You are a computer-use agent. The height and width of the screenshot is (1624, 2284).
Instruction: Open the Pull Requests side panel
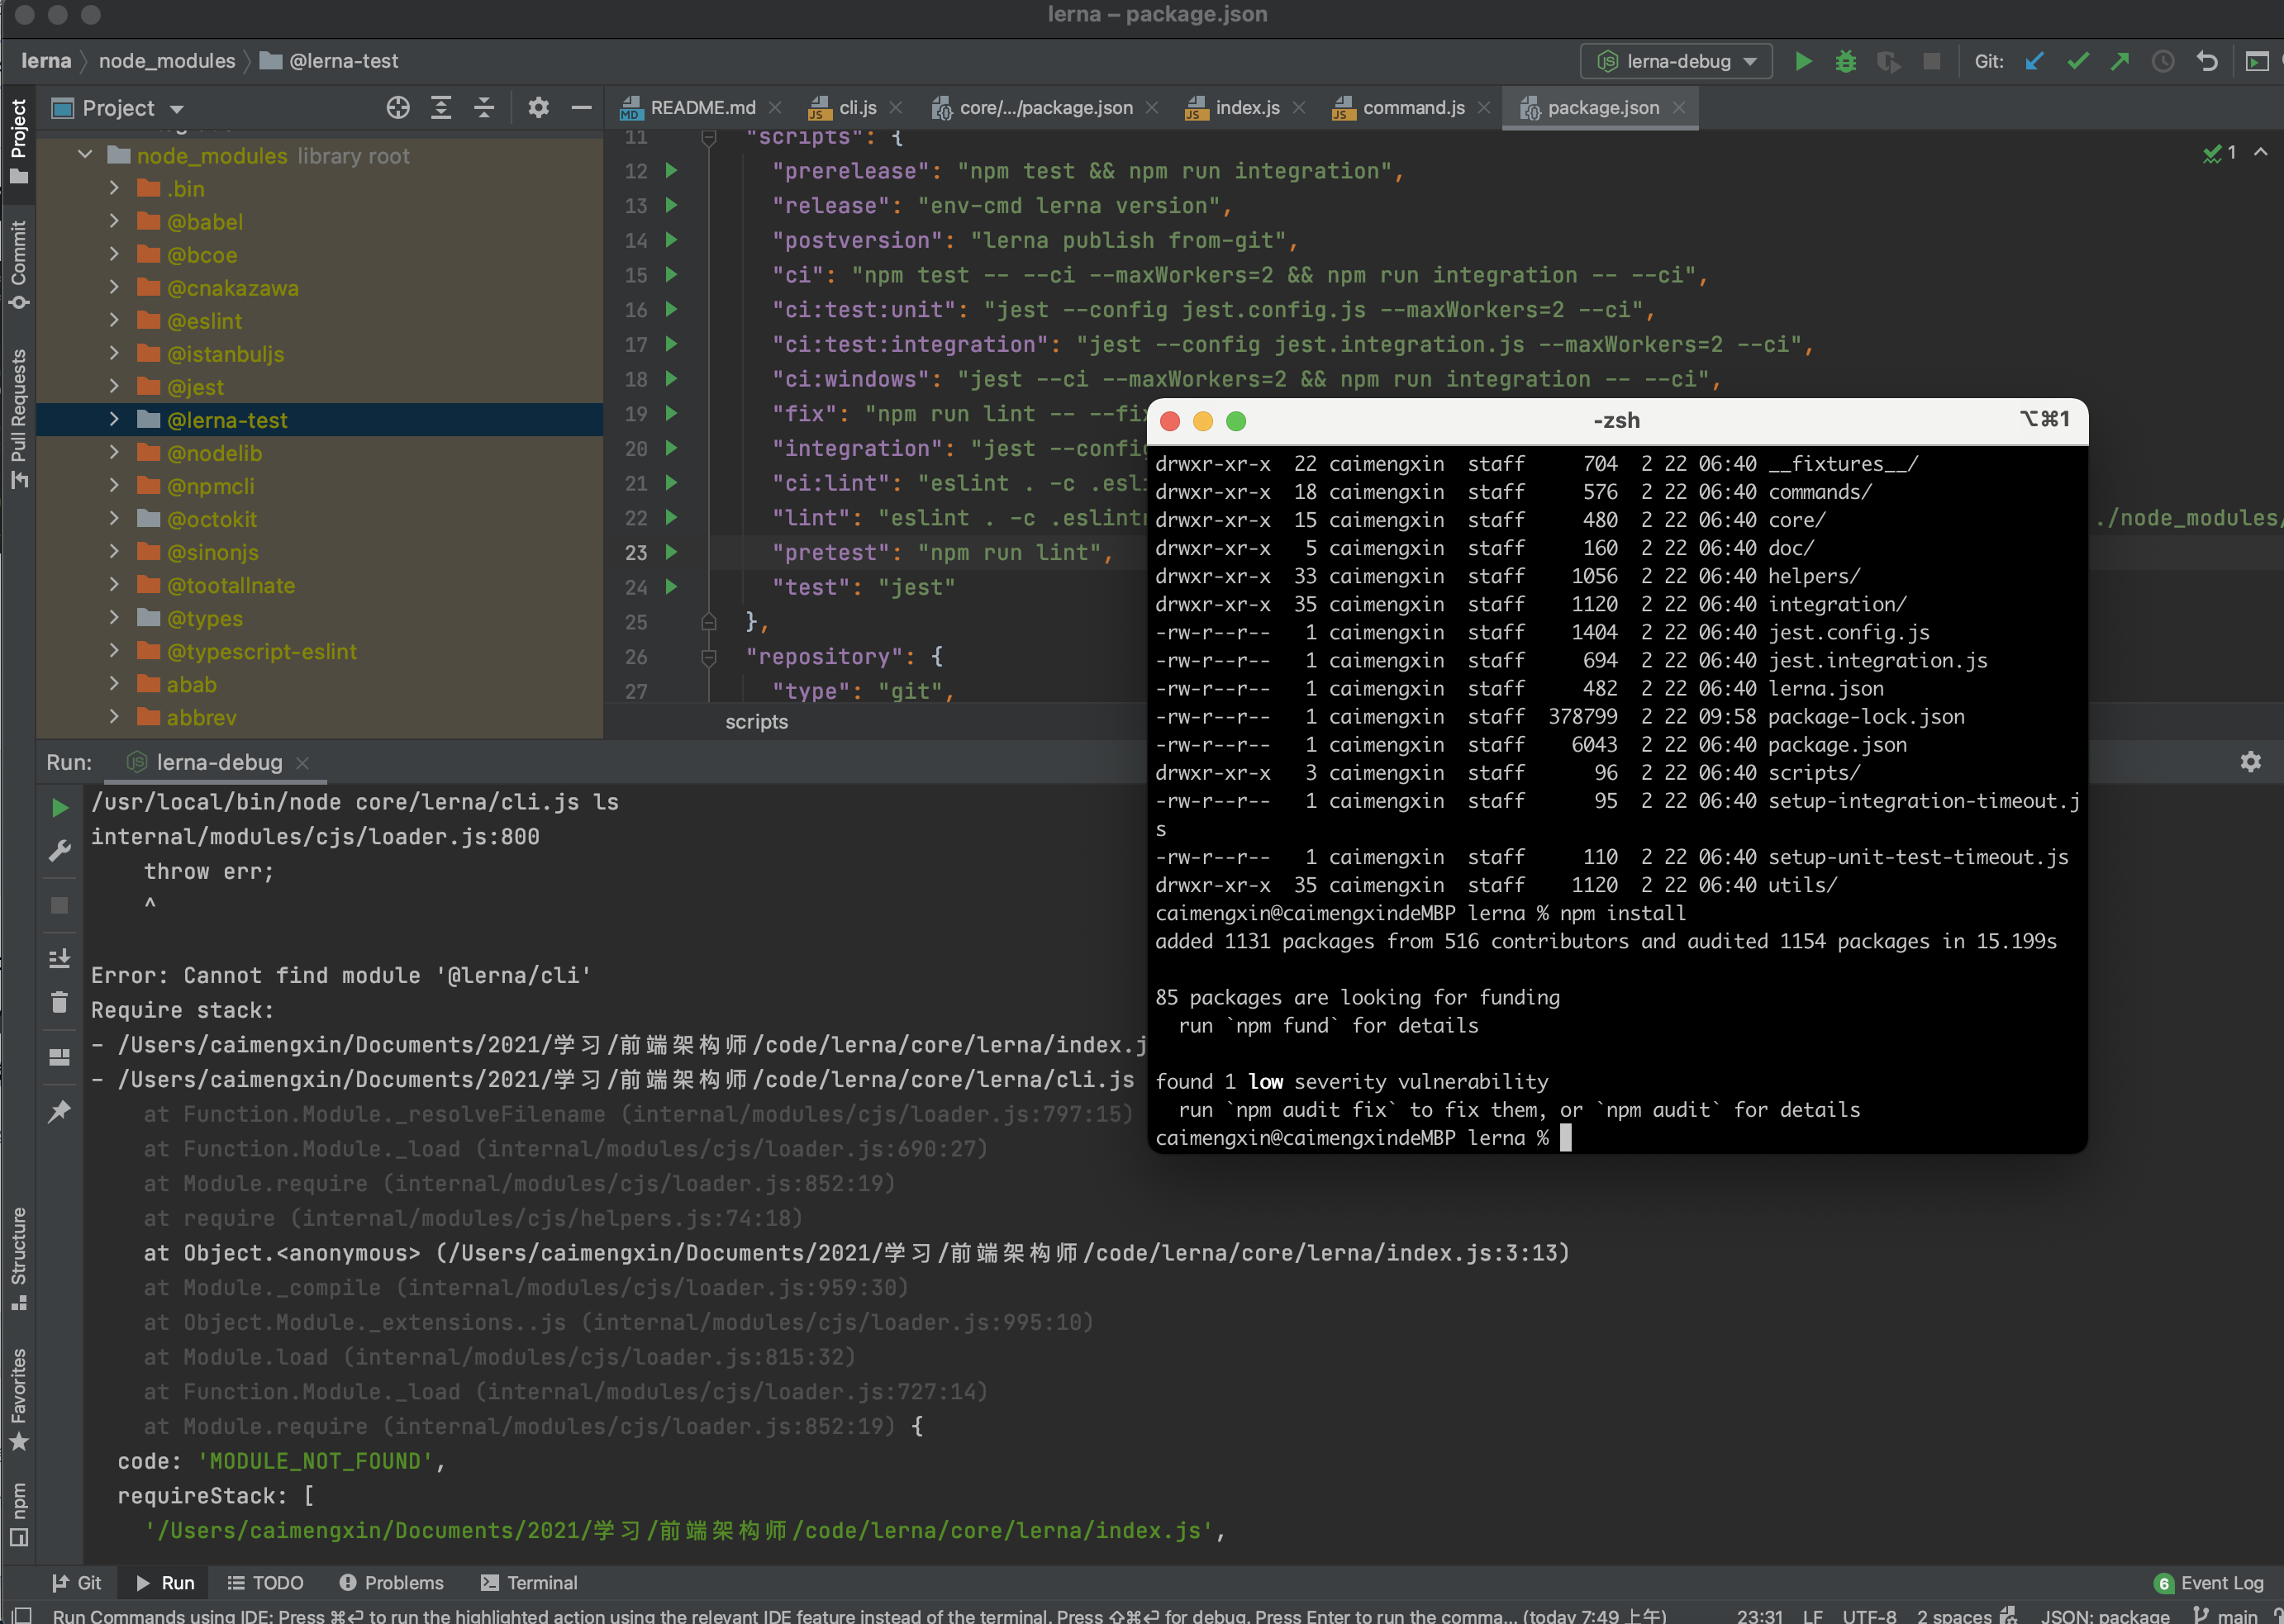[x=18, y=418]
